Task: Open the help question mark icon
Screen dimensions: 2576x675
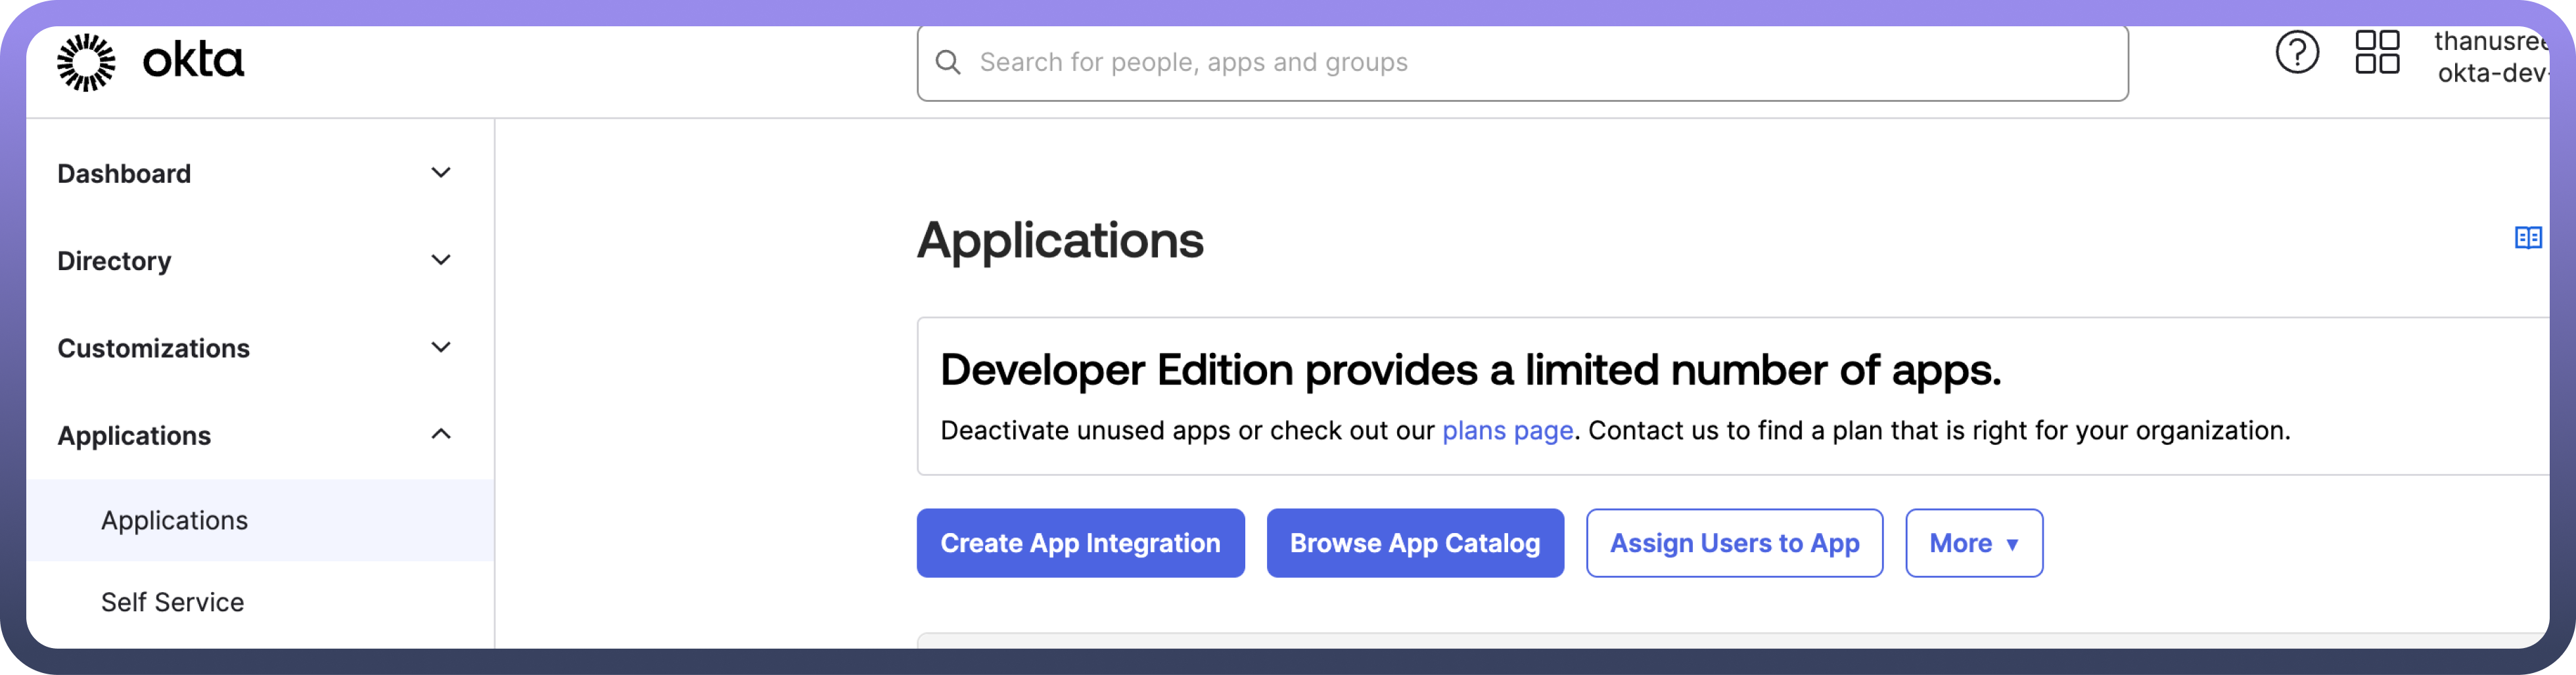Action: pos(2296,53)
